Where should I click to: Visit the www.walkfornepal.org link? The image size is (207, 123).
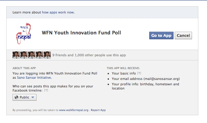(x=74, y=110)
